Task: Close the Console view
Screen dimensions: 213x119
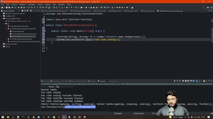Action: (x=107, y=81)
